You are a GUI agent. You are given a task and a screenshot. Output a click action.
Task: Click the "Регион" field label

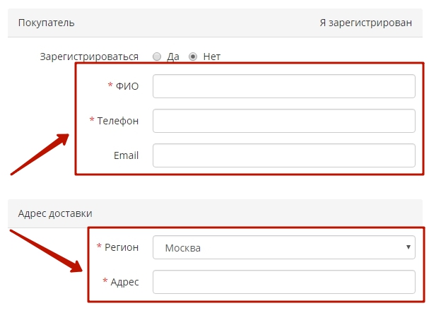point(122,247)
